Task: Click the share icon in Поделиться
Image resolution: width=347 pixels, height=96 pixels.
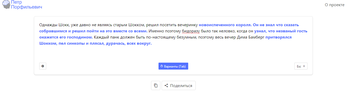Action: 166,85
